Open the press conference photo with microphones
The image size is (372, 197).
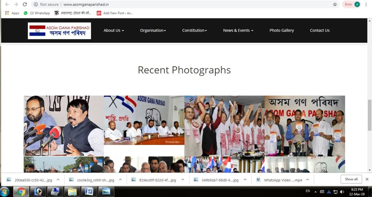(x=64, y=126)
